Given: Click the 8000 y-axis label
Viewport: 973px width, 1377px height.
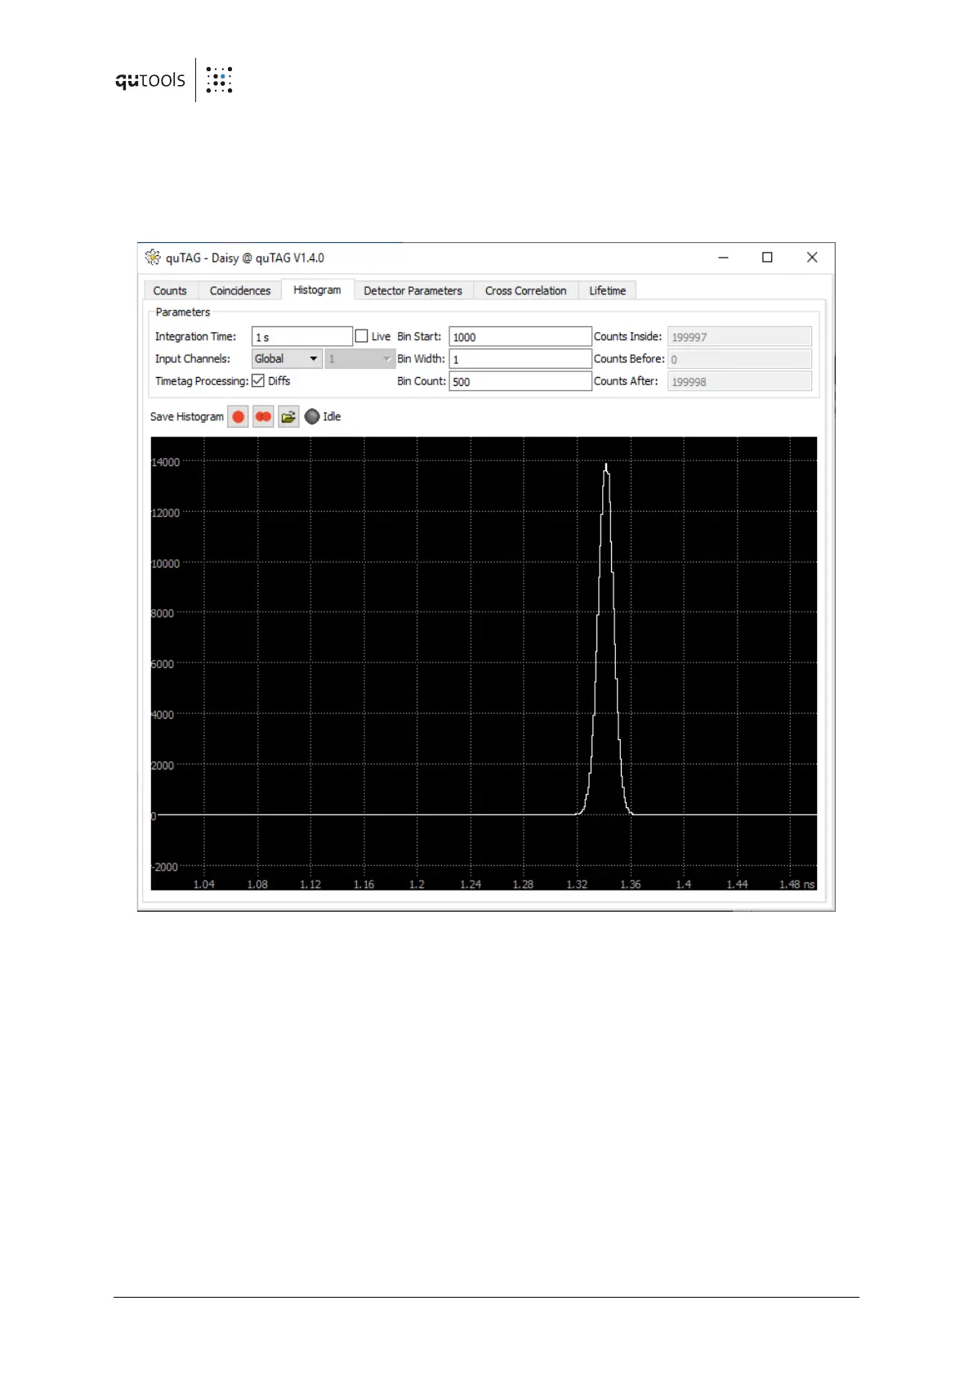Looking at the screenshot, I should click(x=163, y=614).
